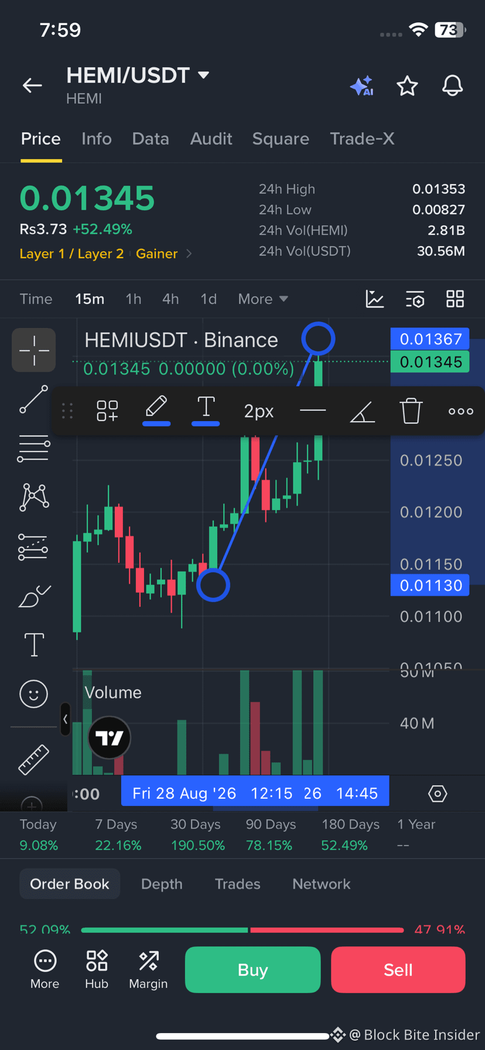Open the line style selector
The width and height of the screenshot is (485, 1050).
[313, 411]
